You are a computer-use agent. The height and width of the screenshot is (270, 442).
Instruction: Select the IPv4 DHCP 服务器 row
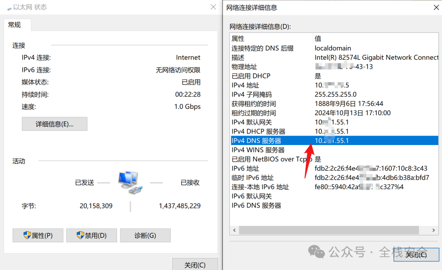[x=334, y=132]
